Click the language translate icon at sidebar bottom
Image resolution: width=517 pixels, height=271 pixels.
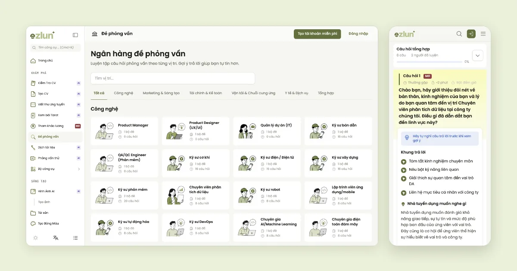click(56, 238)
